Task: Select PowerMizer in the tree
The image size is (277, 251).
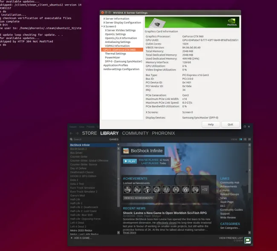Action: [113, 57]
